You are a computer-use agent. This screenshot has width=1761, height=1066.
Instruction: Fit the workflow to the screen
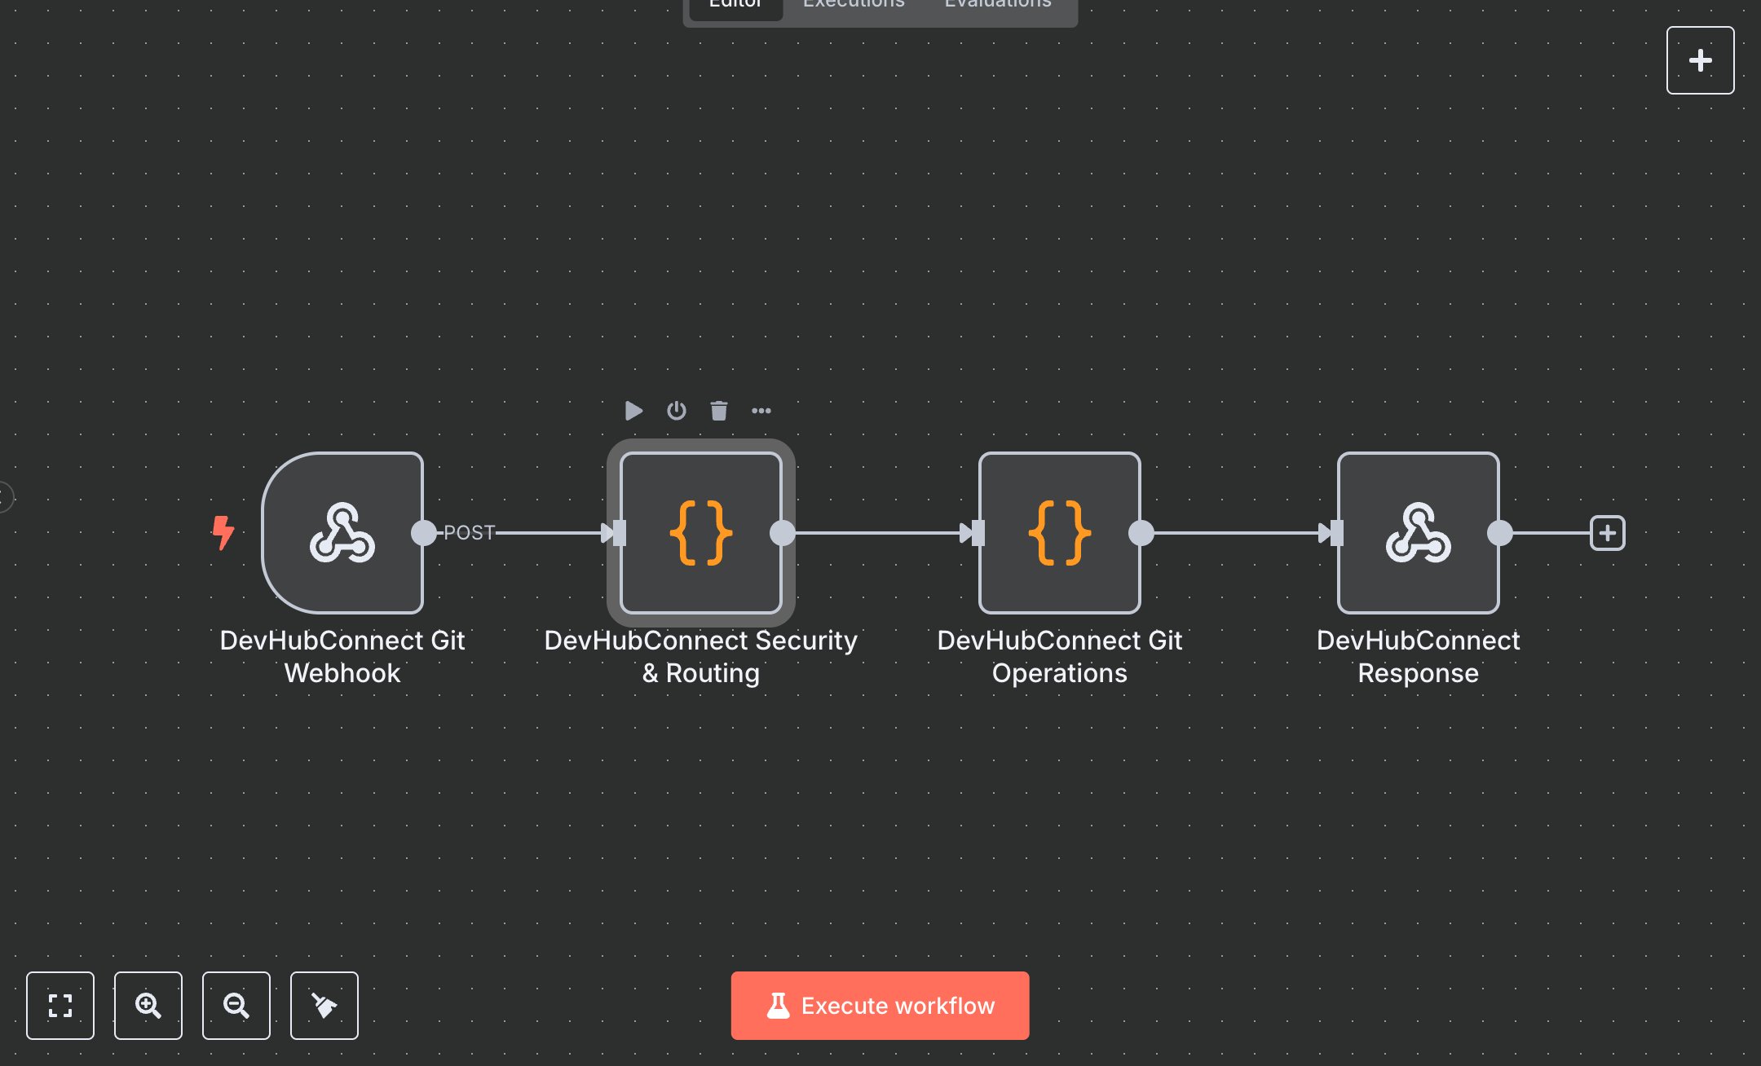[60, 1006]
